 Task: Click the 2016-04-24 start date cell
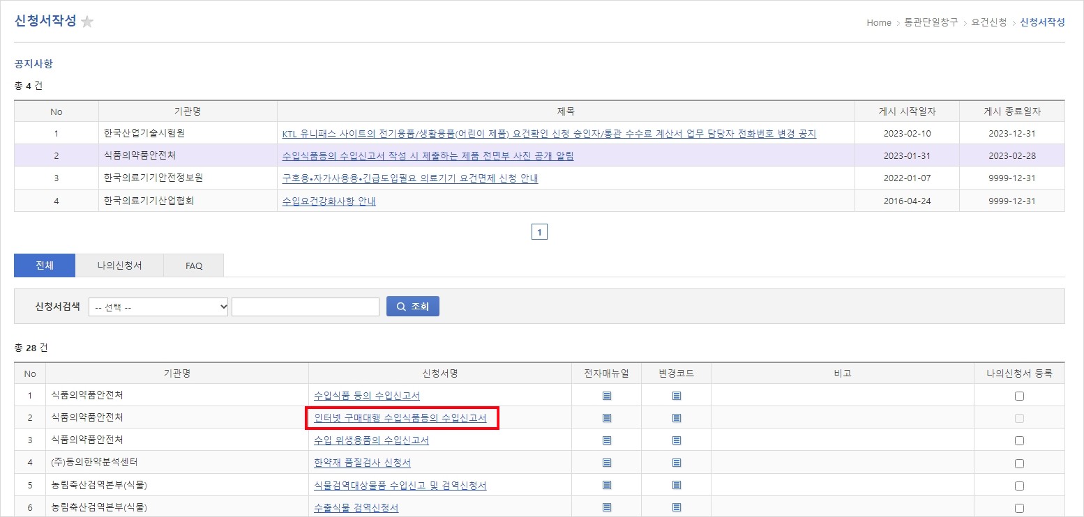(907, 201)
